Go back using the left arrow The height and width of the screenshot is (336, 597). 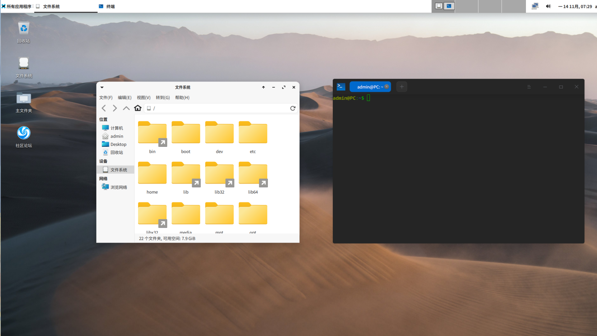(x=104, y=108)
